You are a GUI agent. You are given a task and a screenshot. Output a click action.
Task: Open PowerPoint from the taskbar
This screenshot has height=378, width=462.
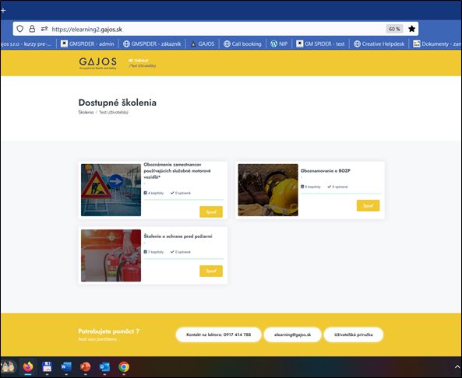[x=86, y=367]
